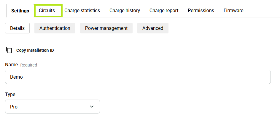
Task: Go to the Charge report tab
Action: [164, 11]
